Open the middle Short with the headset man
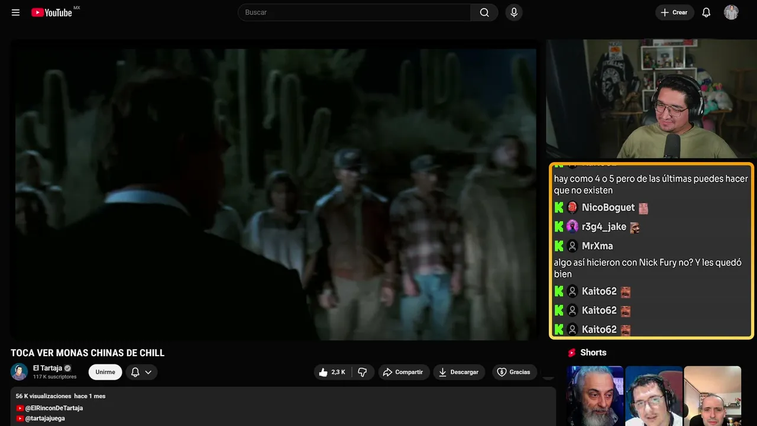This screenshot has height=426, width=757. coord(654,396)
